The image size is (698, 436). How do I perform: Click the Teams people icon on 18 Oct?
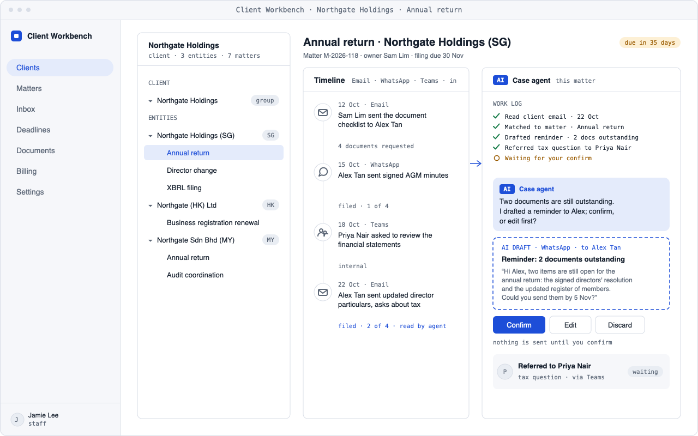pos(323,232)
